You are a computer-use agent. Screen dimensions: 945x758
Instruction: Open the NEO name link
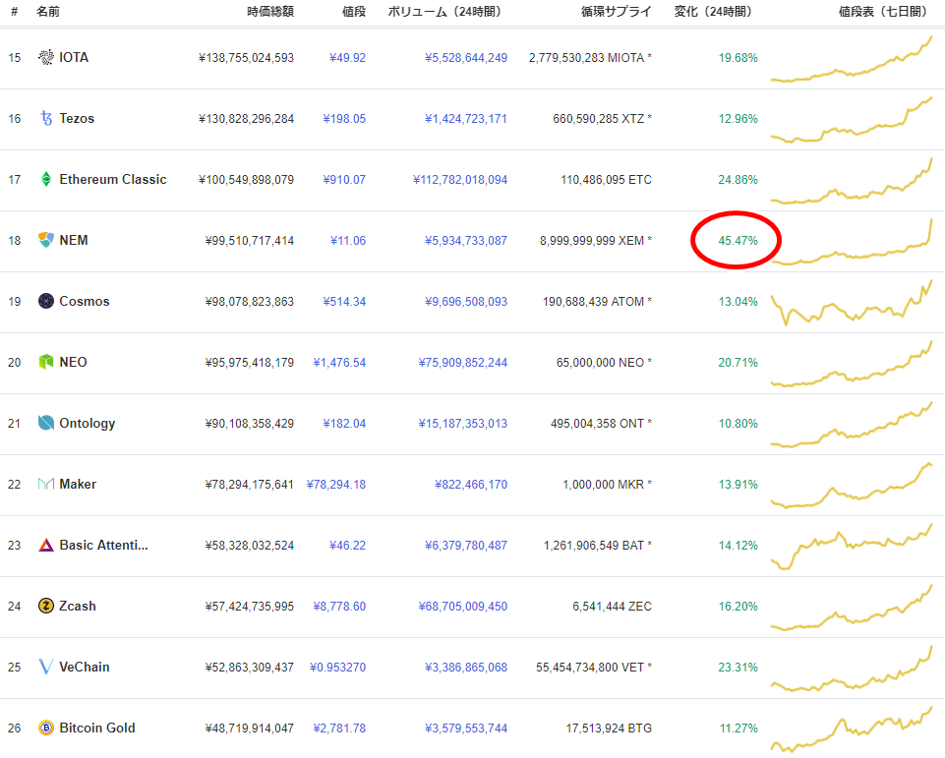(x=73, y=362)
